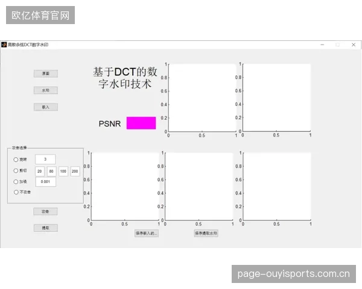Click the MATLAB icon in the title bar

pos(4,45)
